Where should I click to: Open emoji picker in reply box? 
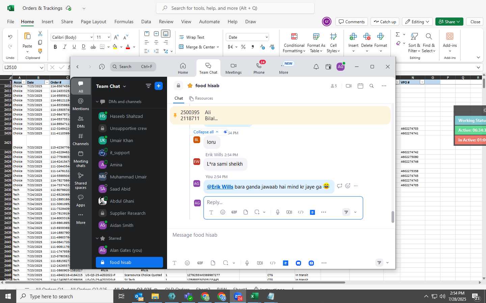222,212
